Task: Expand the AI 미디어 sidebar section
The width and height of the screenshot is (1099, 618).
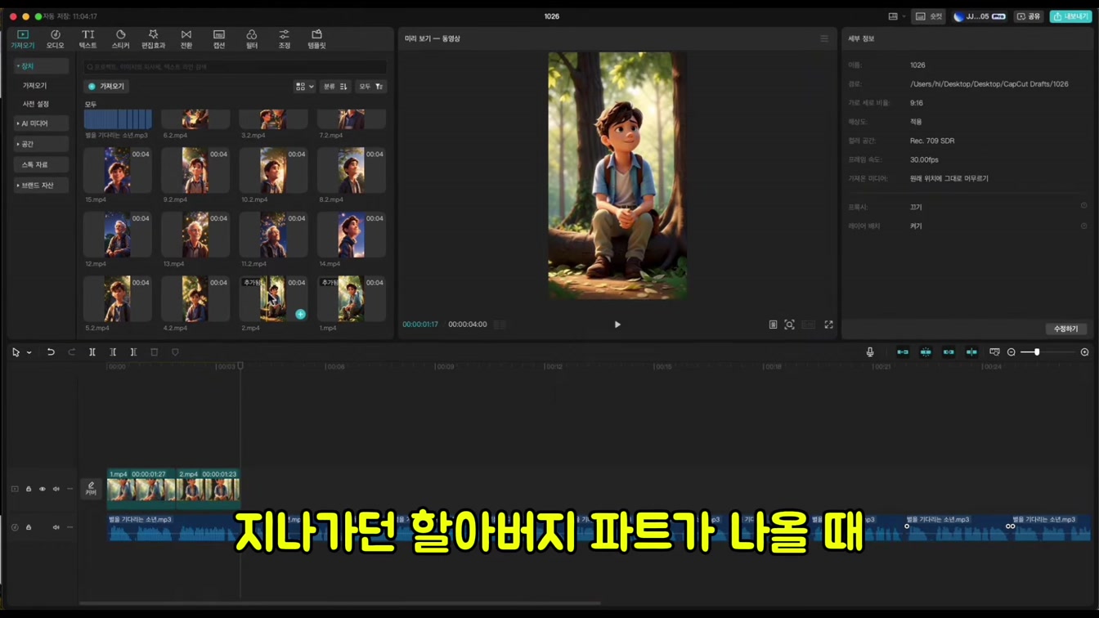Action: [40, 123]
